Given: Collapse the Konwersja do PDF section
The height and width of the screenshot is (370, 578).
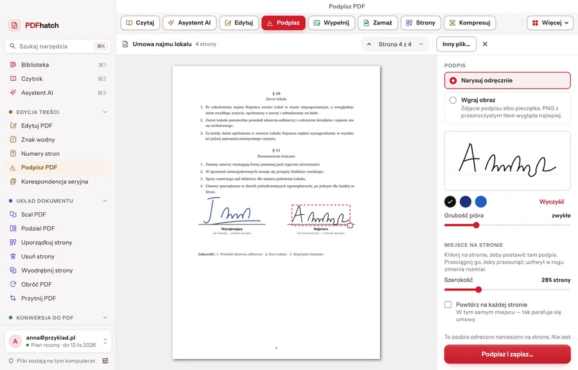Looking at the screenshot, I should click(105, 317).
